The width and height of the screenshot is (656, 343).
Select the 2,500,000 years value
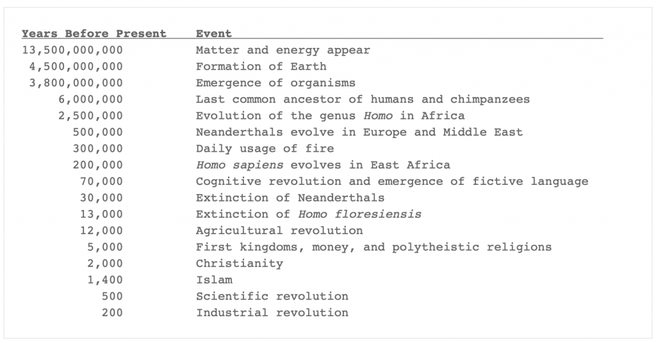tap(90, 116)
